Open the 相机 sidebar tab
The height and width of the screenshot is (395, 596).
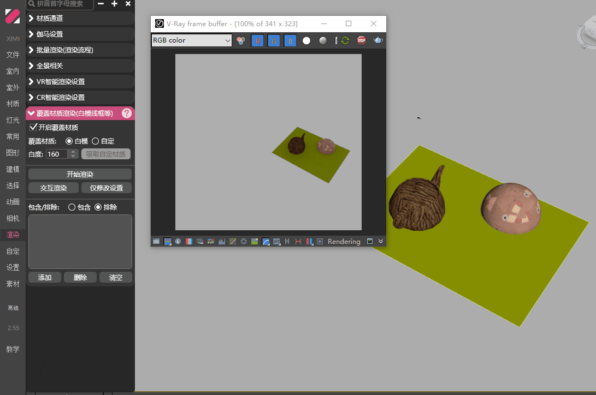coord(13,218)
